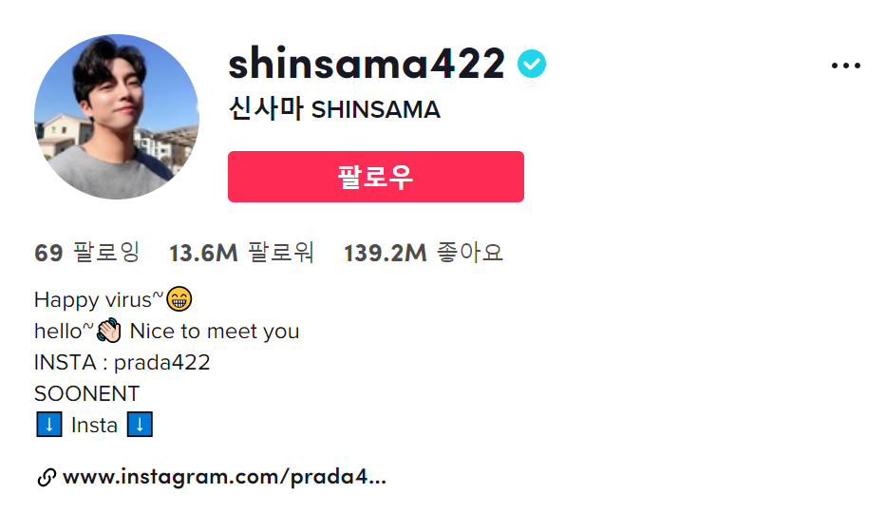Screen dimensions: 886x513
Task: Click the chain link icon
Action: (x=46, y=478)
